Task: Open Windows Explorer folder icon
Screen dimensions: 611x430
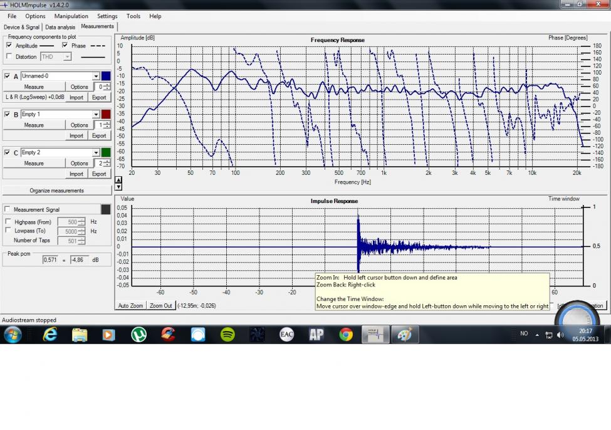Action: [x=80, y=335]
